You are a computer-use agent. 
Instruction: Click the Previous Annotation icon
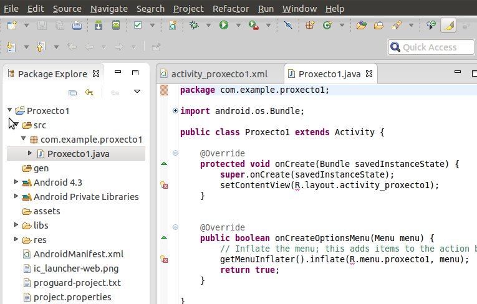pyautogui.click(x=41, y=47)
